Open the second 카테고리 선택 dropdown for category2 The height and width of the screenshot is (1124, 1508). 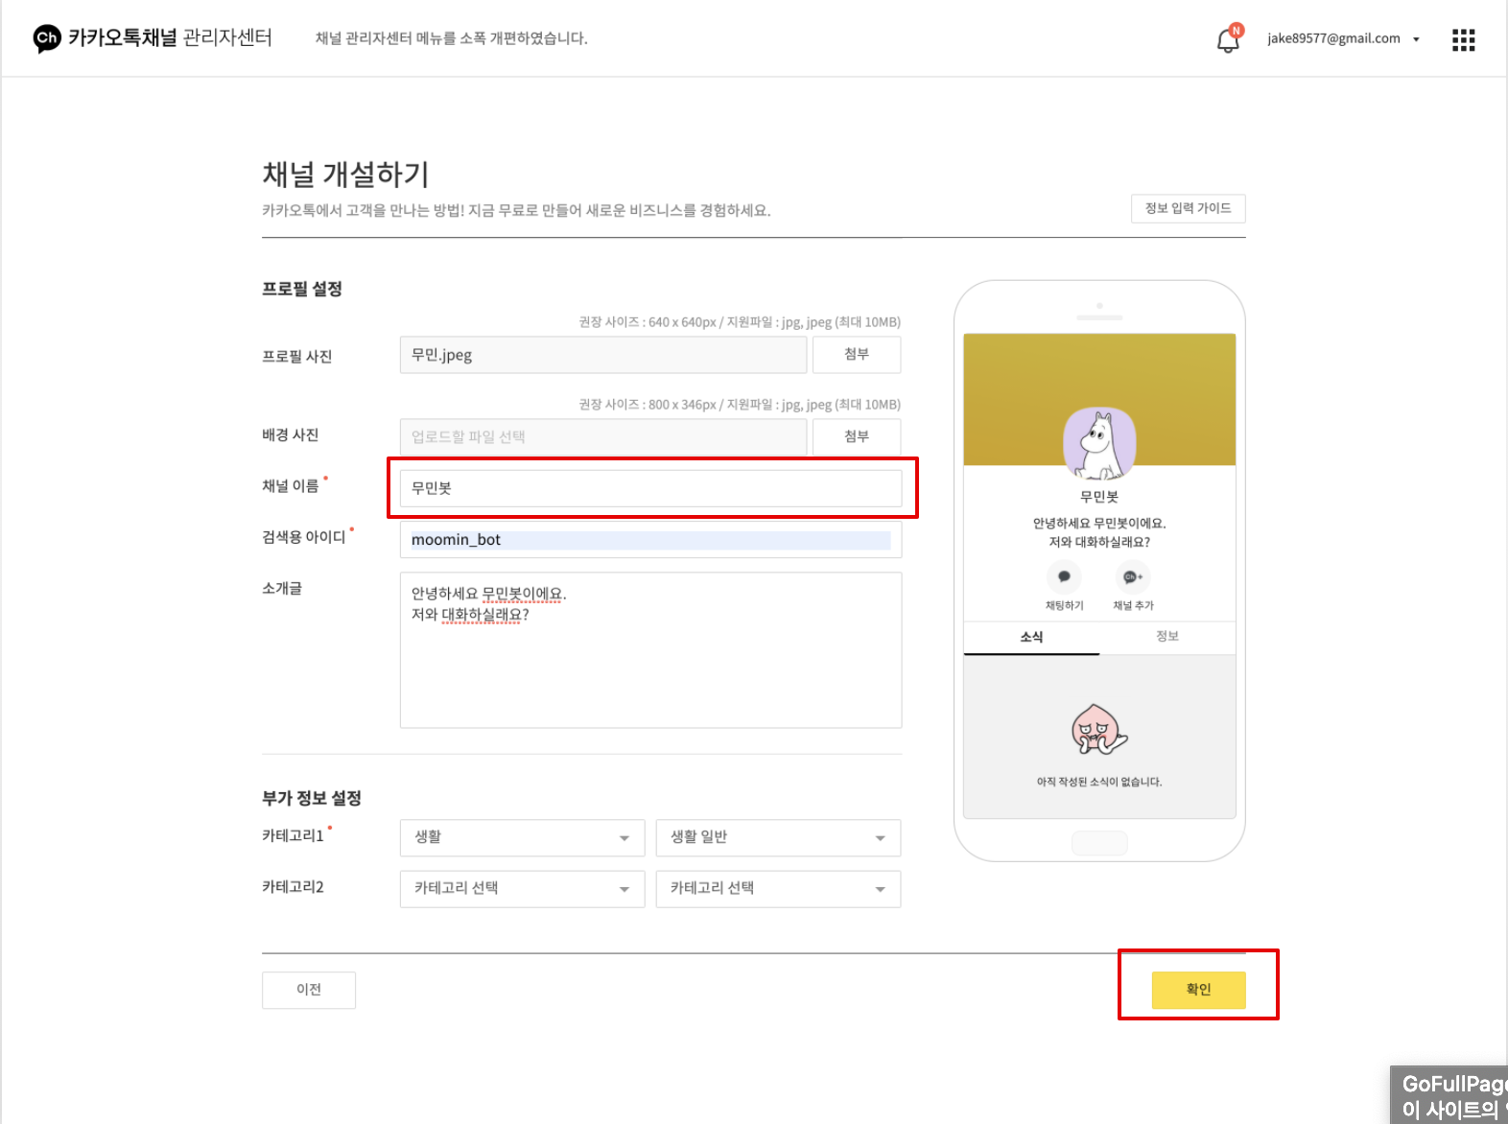778,888
